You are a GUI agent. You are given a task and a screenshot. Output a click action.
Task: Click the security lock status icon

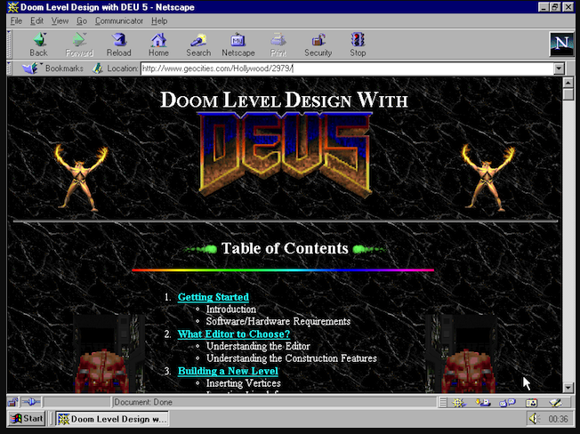(13, 402)
